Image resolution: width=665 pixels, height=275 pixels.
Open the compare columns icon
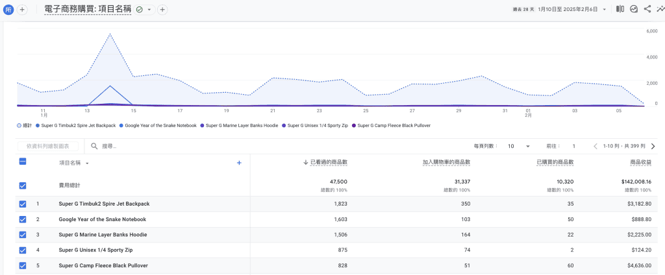(x=620, y=9)
